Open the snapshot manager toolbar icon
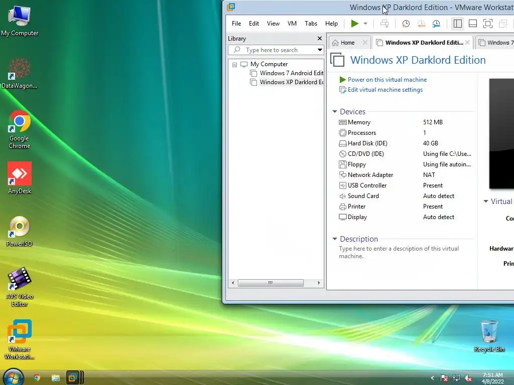 click(436, 24)
